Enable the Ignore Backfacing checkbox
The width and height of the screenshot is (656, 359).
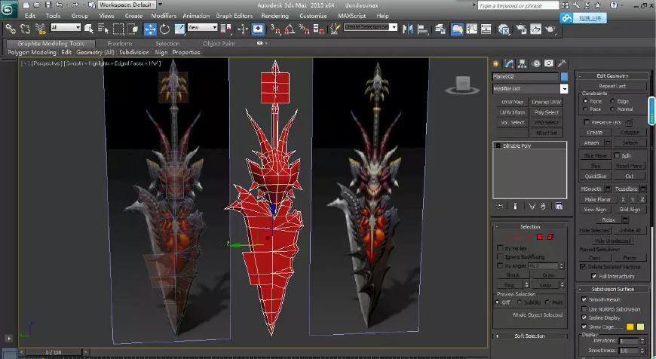tap(500, 256)
